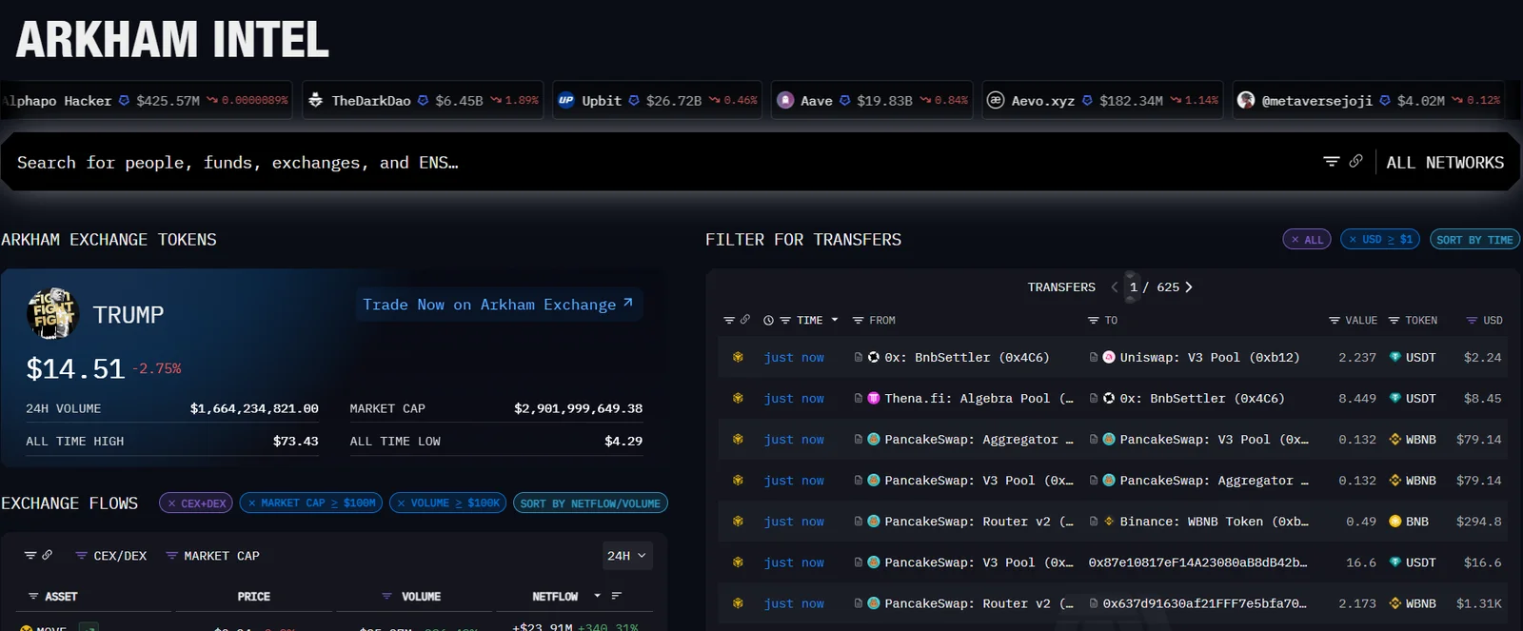Click the Uniswap logo in the first transfer row
Viewport: 1523px width, 631px height.
pyautogui.click(x=1109, y=357)
